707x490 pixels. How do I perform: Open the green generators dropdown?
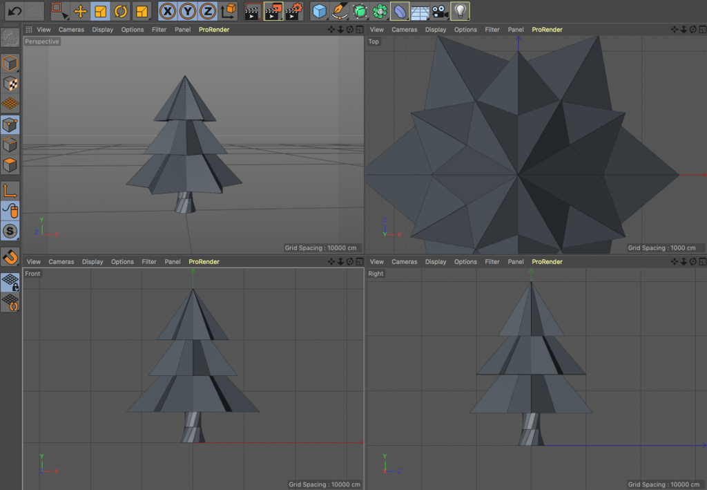360,11
